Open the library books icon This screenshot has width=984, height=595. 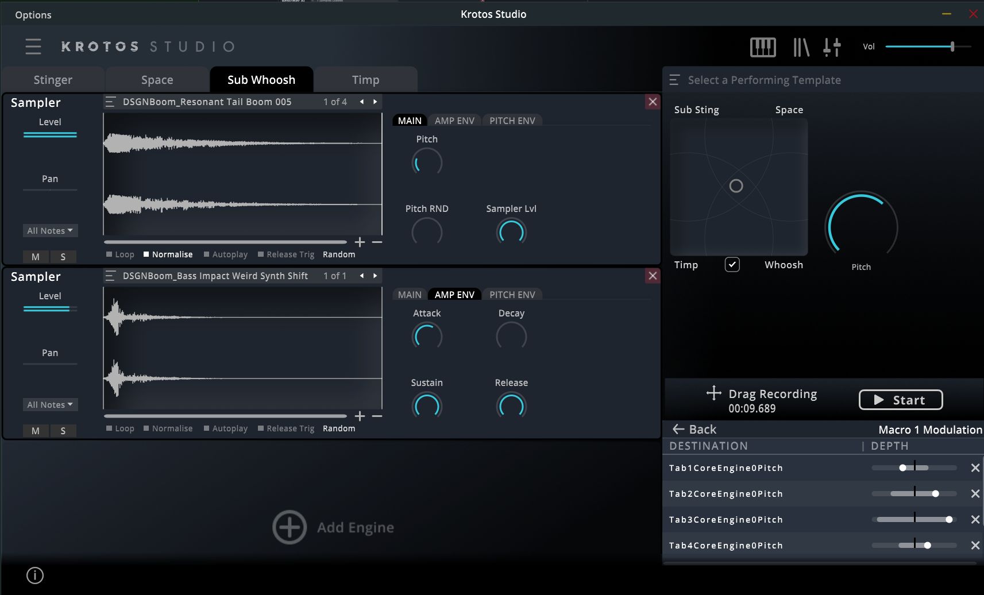click(801, 47)
